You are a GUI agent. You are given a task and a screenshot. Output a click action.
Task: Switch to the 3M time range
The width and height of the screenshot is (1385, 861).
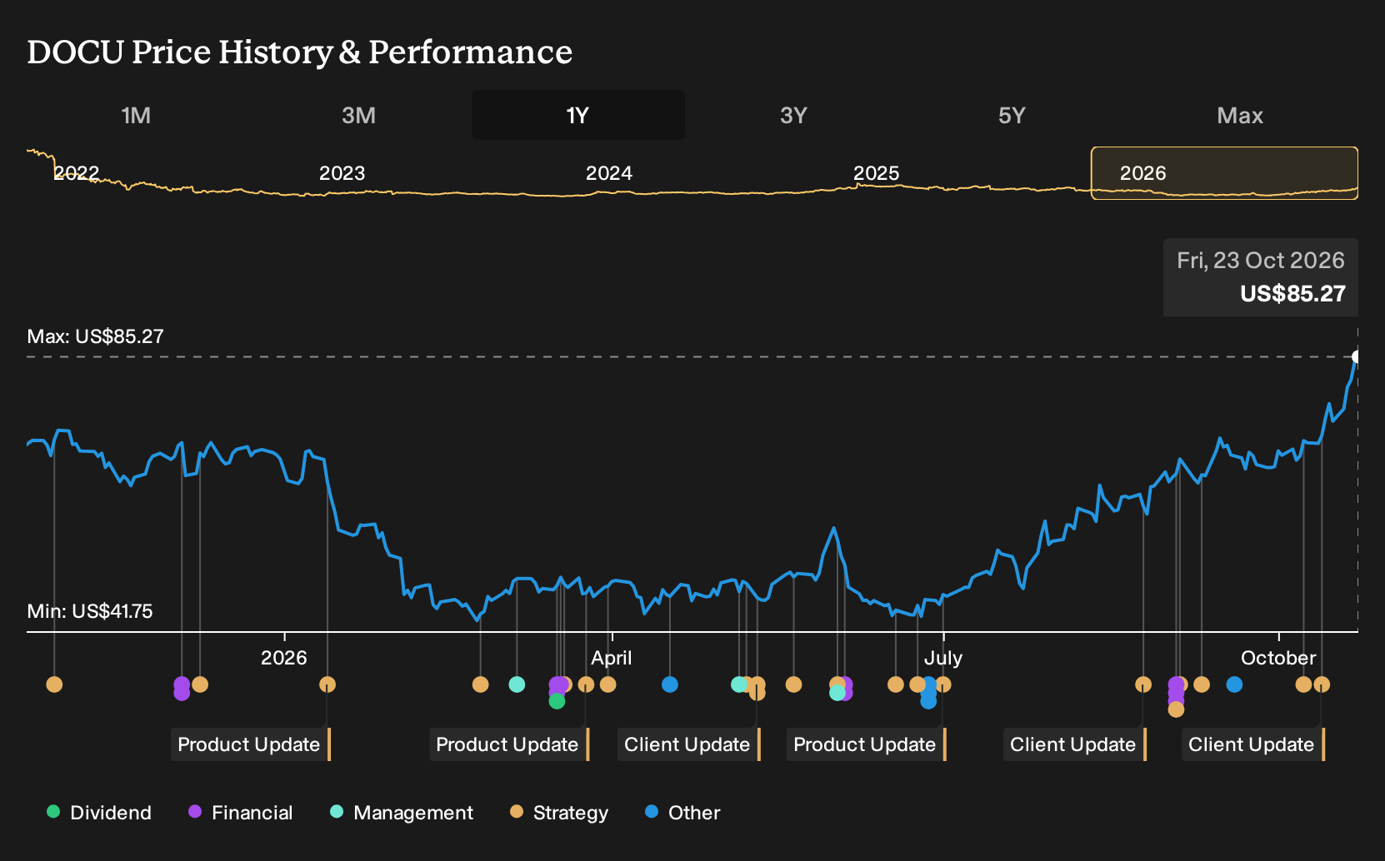(x=358, y=115)
